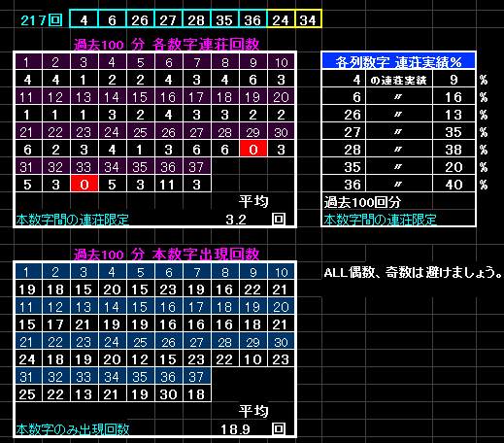Select winning number 6 in the top row
This screenshot has width=504, height=443.
pos(112,20)
